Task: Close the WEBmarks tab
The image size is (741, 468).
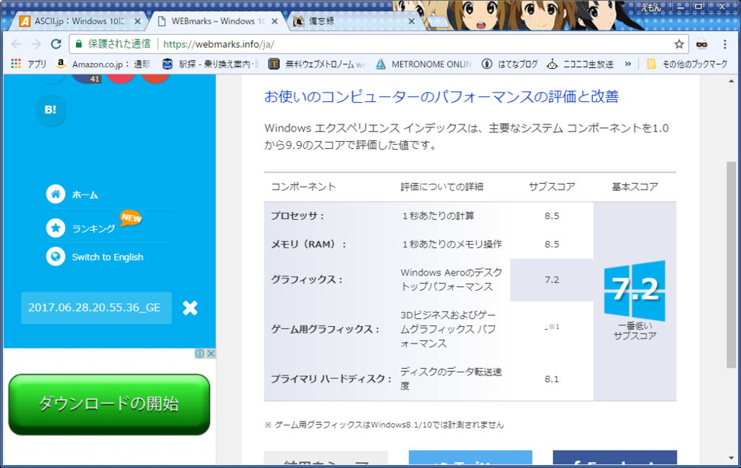Action: click(274, 21)
